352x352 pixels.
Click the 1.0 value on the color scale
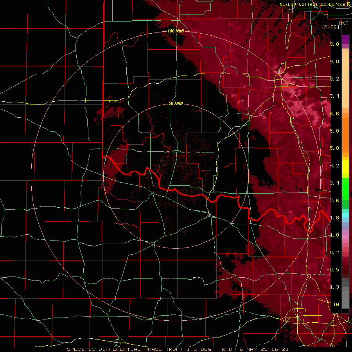click(x=334, y=235)
